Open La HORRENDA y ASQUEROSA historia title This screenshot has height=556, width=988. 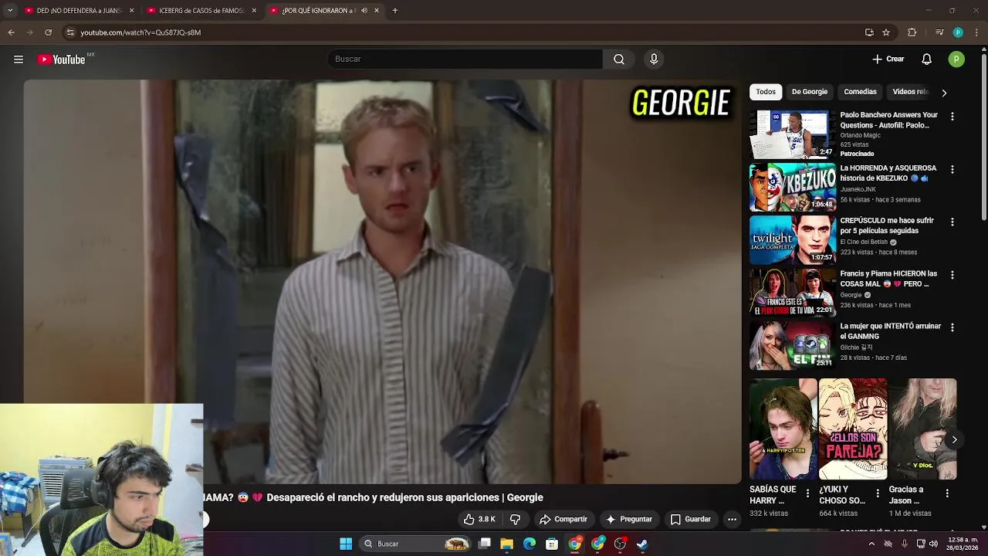point(888,173)
